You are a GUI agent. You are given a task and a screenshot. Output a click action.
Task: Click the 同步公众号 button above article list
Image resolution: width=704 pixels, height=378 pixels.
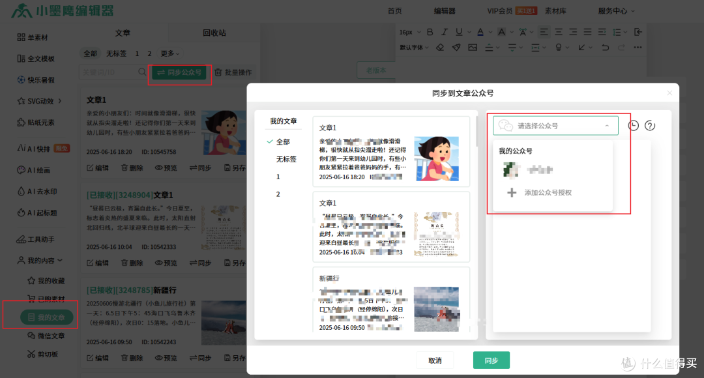click(x=180, y=72)
